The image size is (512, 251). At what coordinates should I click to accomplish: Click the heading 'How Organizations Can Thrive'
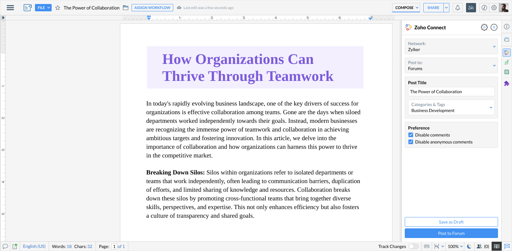(x=248, y=68)
